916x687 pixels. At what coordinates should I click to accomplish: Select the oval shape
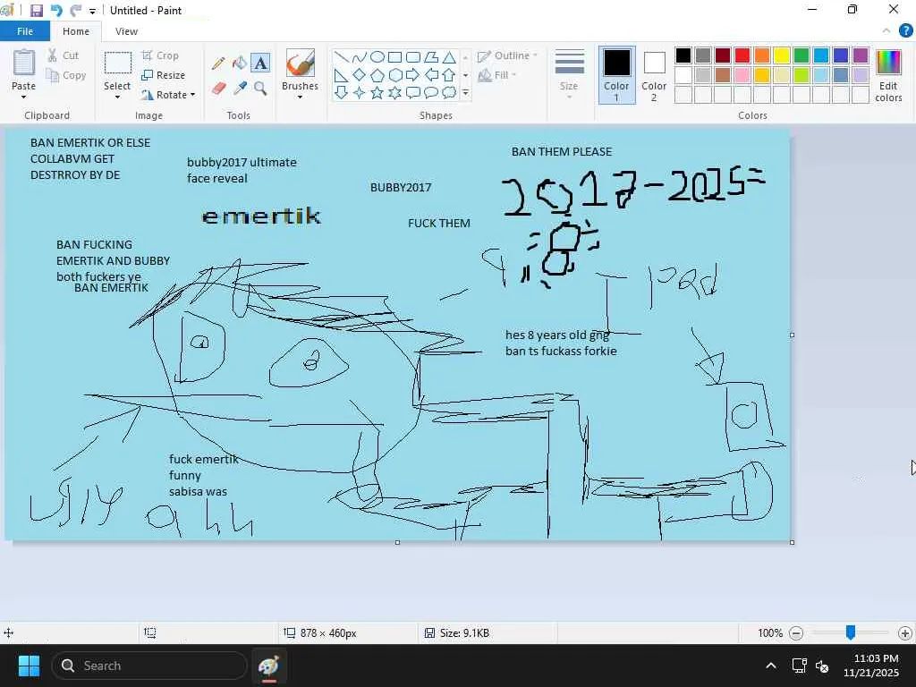coord(377,56)
